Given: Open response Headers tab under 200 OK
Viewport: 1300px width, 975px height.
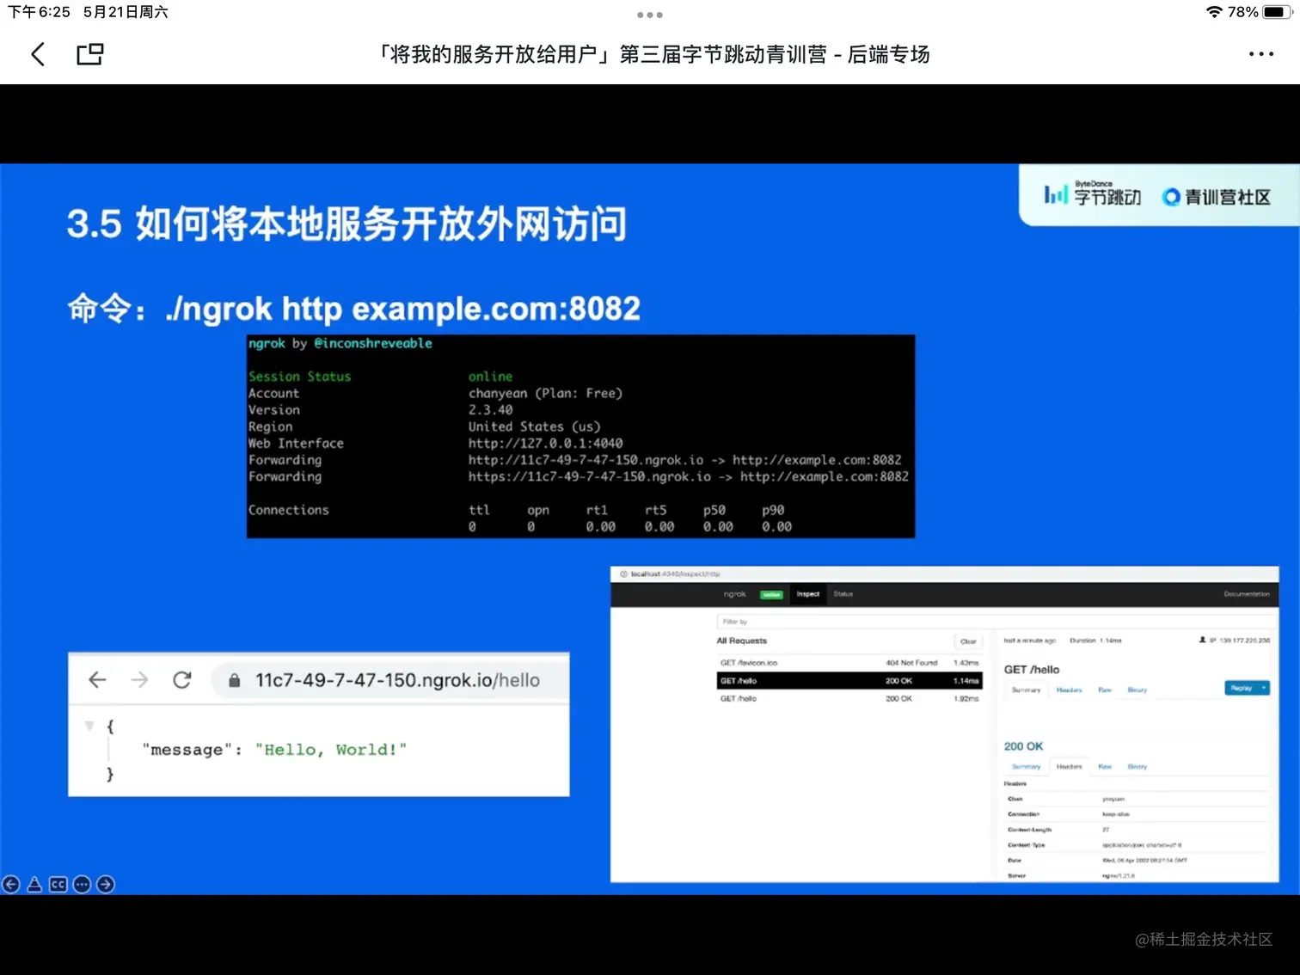Looking at the screenshot, I should (x=1069, y=766).
